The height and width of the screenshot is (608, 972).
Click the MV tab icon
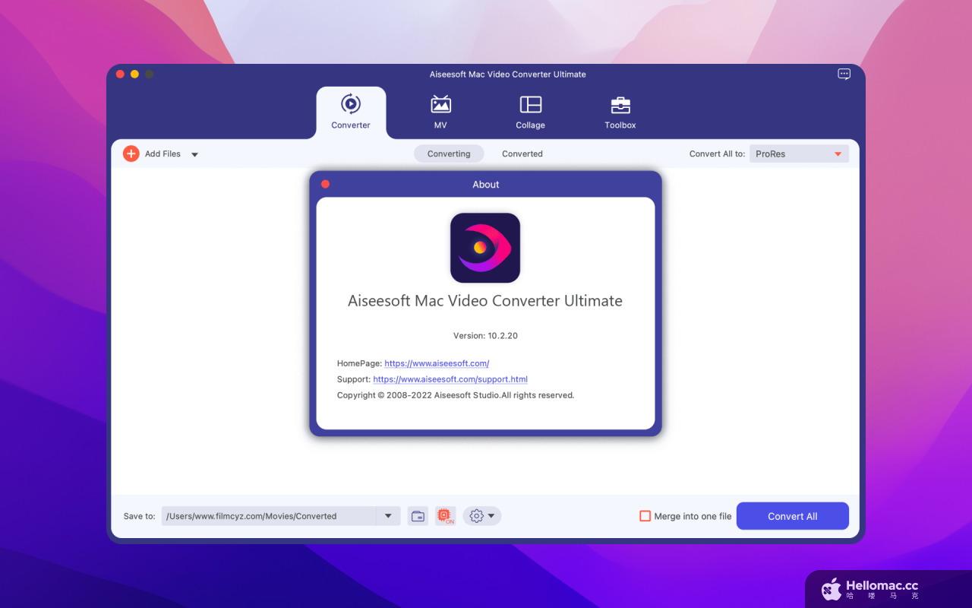coord(440,104)
